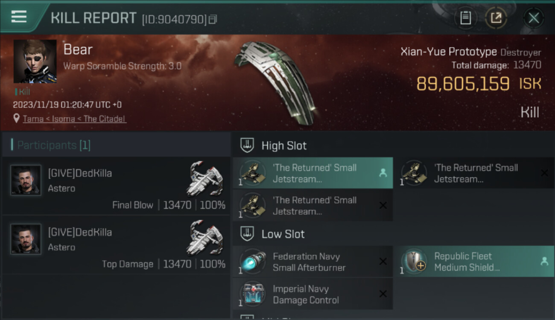Expand the Low Slot section
This screenshot has width=555, height=320.
click(x=283, y=234)
